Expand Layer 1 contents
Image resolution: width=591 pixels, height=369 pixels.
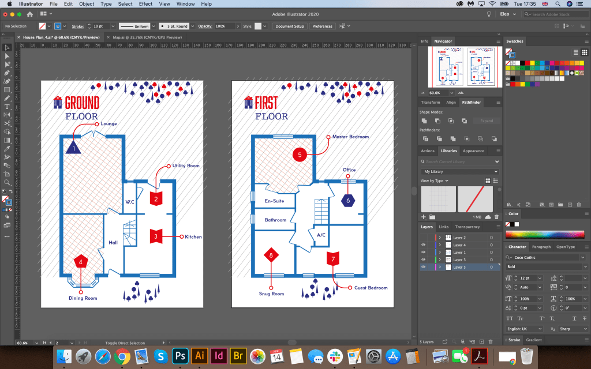coord(440,253)
